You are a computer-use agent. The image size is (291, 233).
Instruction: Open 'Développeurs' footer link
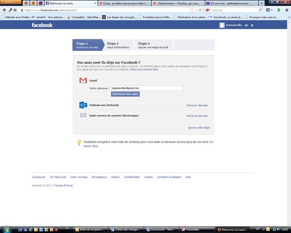(99, 177)
